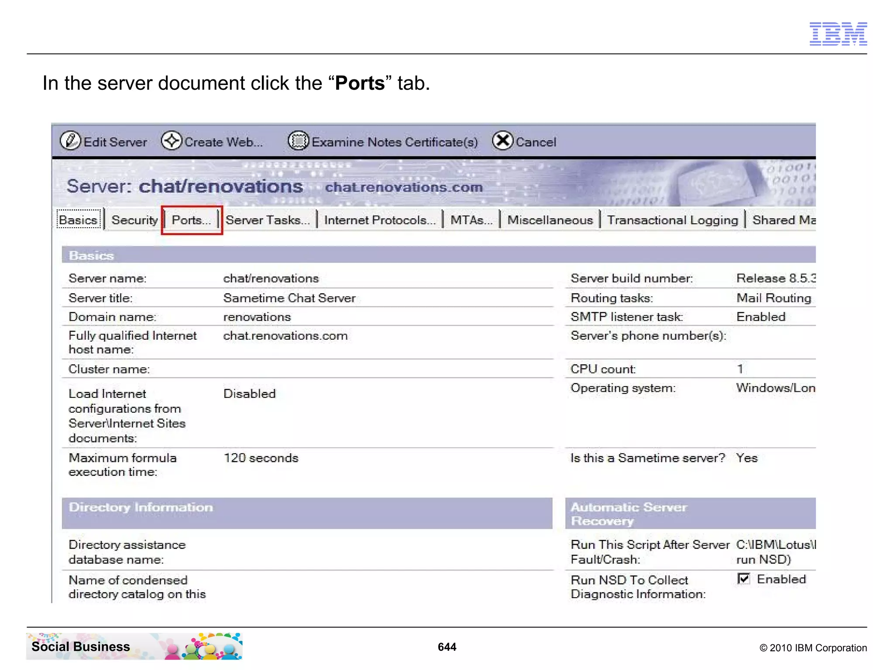Click the Cancel action label
The image size is (894, 670).
[x=536, y=142]
